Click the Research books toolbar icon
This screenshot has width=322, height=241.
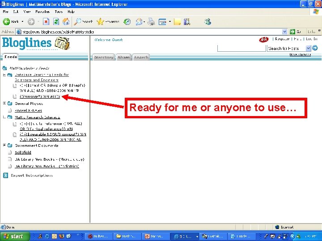[x=187, y=21]
